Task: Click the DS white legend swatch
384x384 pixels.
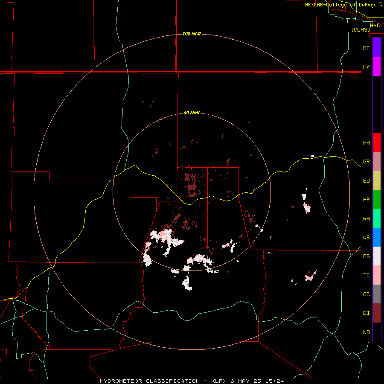Action: point(377,256)
